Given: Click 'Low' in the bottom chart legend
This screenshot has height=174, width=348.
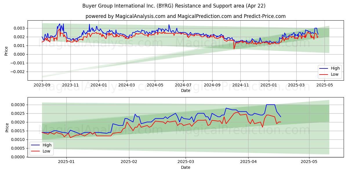Looking at the screenshot, I should tap(46, 151).
